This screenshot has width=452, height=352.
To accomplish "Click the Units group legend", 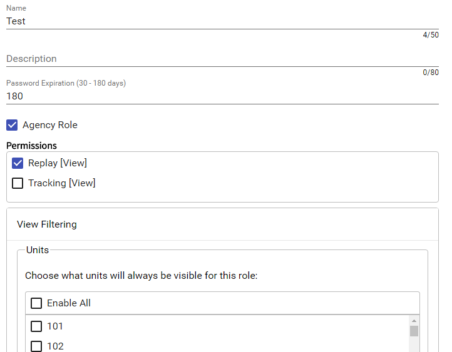I will [x=38, y=249].
